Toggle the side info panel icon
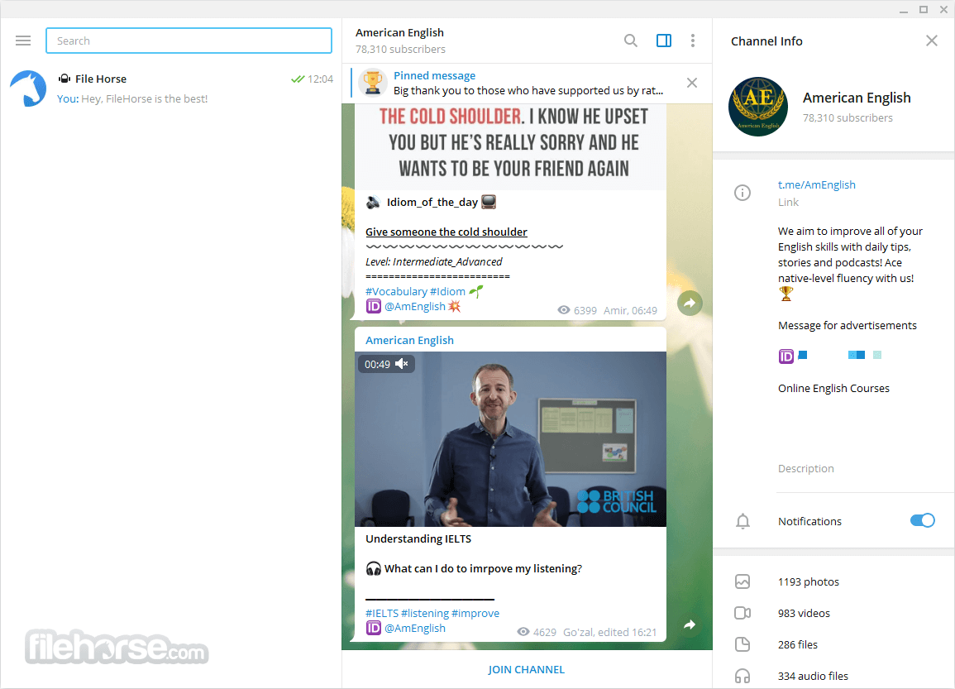The height and width of the screenshot is (689, 955). [x=663, y=41]
